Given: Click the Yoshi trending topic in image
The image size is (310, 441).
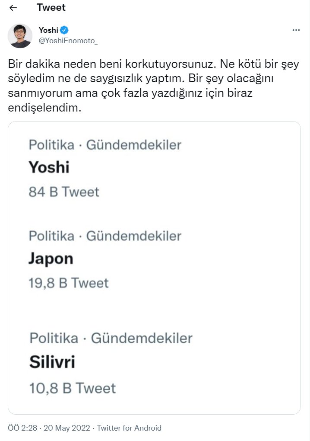Looking at the screenshot, I should [49, 167].
